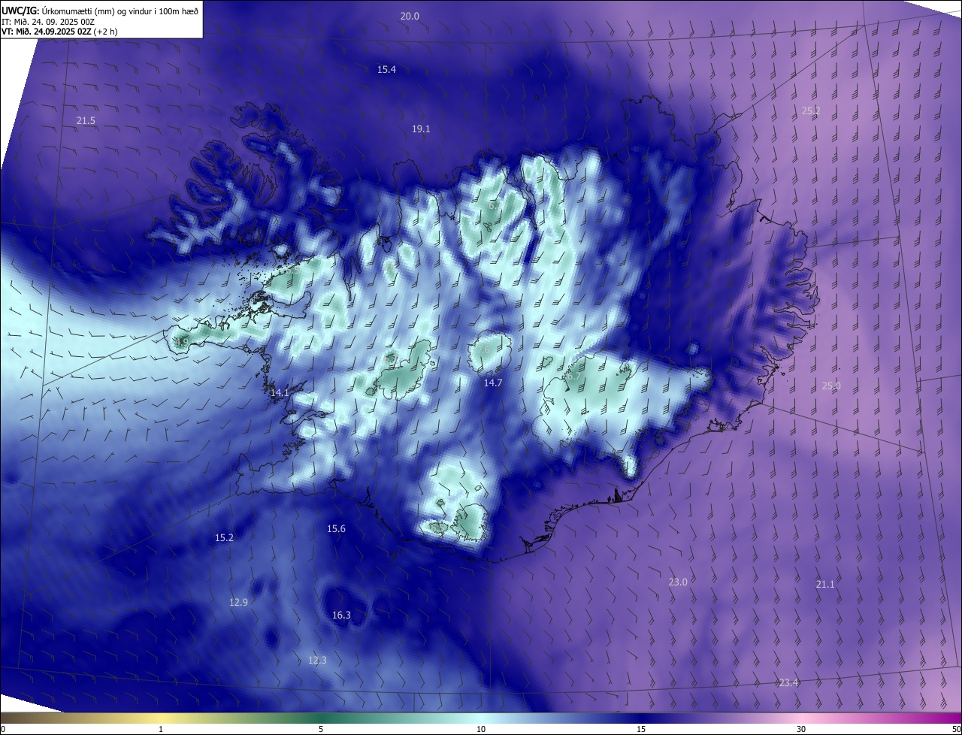
Task: Click the 23.4 value label at the bottom right
Action: point(788,682)
